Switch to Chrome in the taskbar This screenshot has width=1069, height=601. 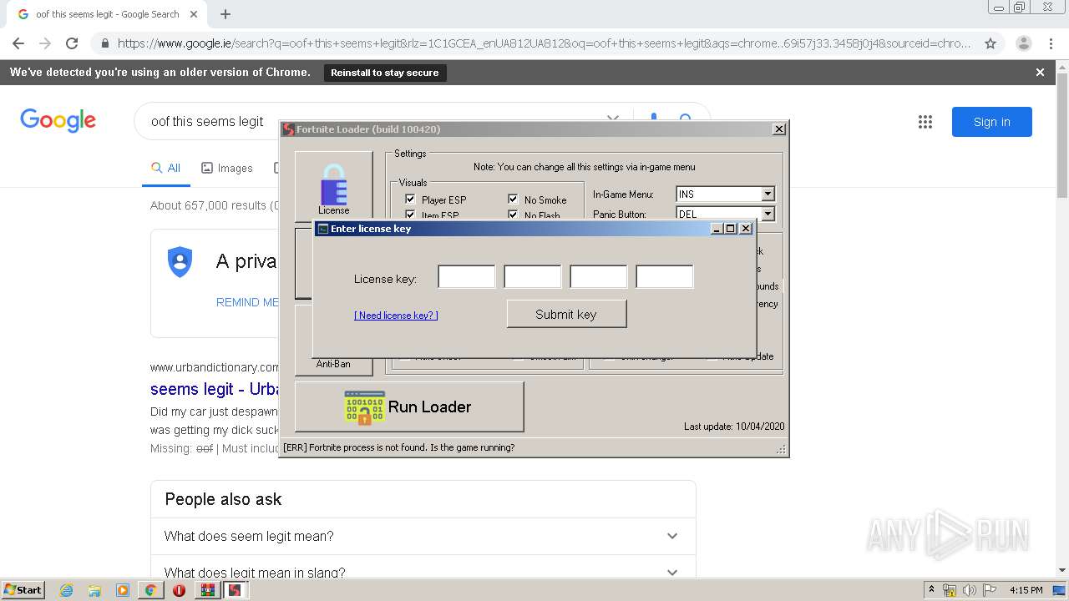150,590
